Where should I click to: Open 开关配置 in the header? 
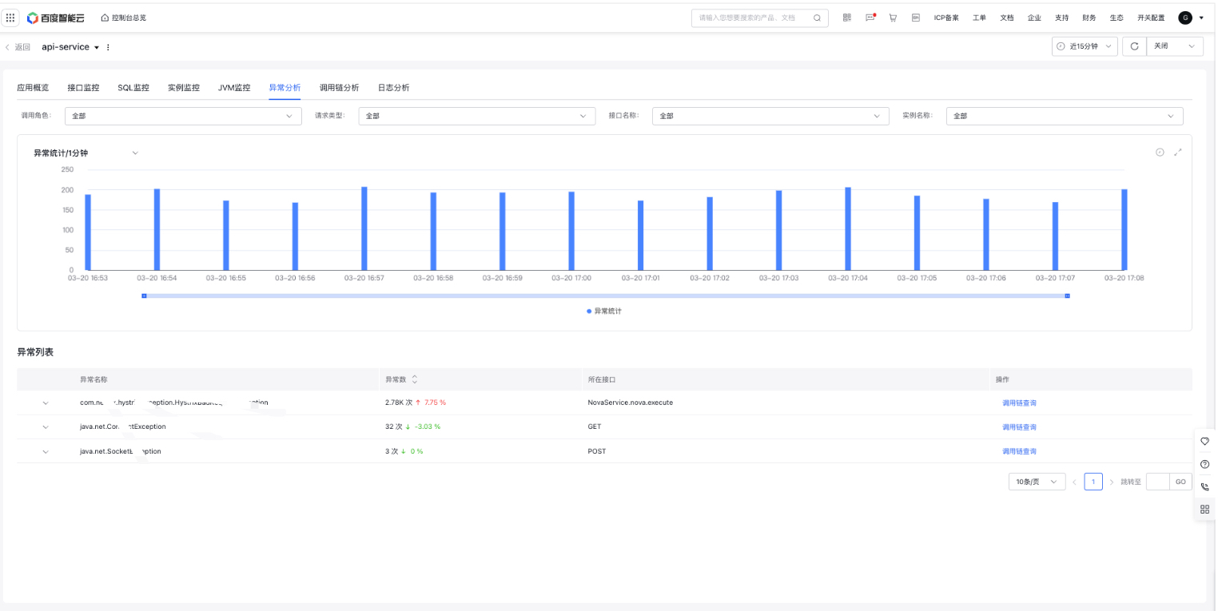(x=1151, y=18)
